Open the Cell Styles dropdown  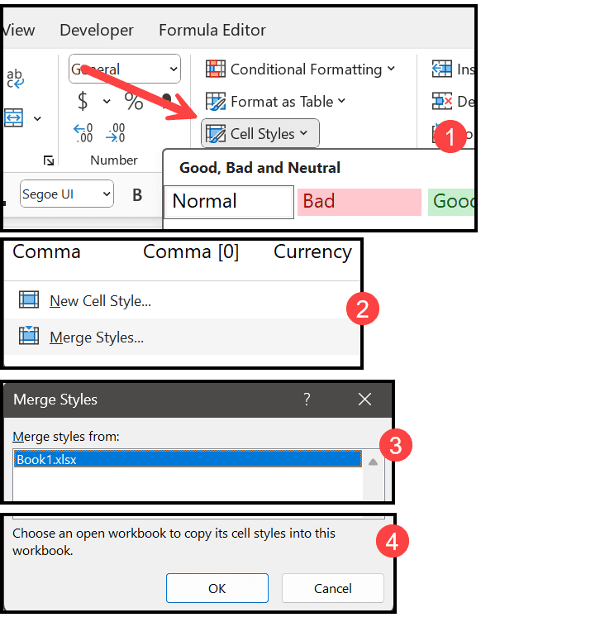tap(260, 133)
